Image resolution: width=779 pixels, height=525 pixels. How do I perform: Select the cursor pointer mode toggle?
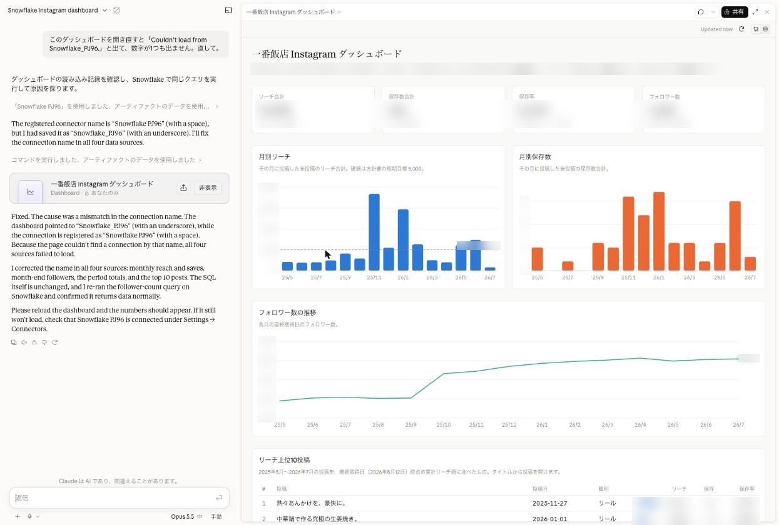coord(756,29)
